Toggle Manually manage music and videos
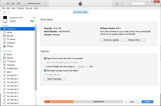This screenshot has width=161, height=106. point(45,71)
